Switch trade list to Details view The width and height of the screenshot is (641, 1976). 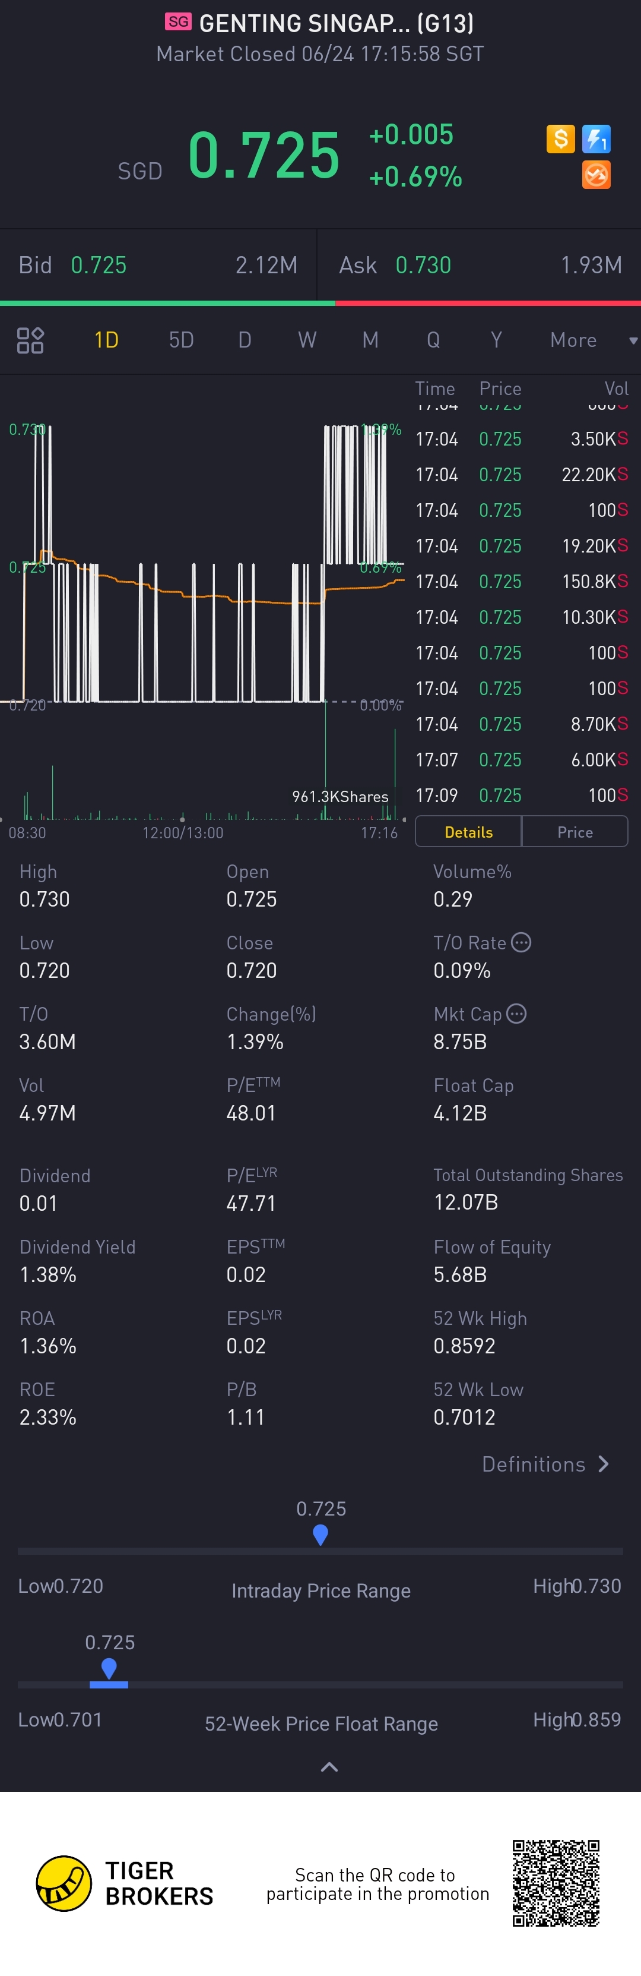[x=468, y=832]
